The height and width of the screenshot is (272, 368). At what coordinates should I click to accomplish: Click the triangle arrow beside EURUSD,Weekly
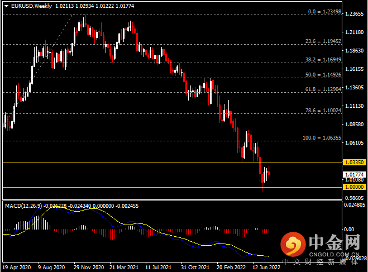point(6,6)
